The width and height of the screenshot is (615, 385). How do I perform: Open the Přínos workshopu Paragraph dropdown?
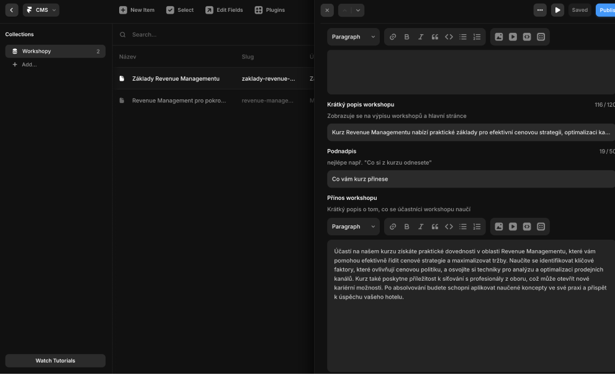click(x=353, y=227)
